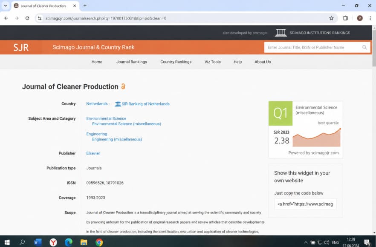
Task: Open Microsoft Edge from taskbar
Action: tap(69, 242)
